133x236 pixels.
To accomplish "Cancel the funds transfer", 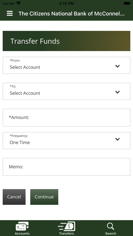I will (x=14, y=197).
